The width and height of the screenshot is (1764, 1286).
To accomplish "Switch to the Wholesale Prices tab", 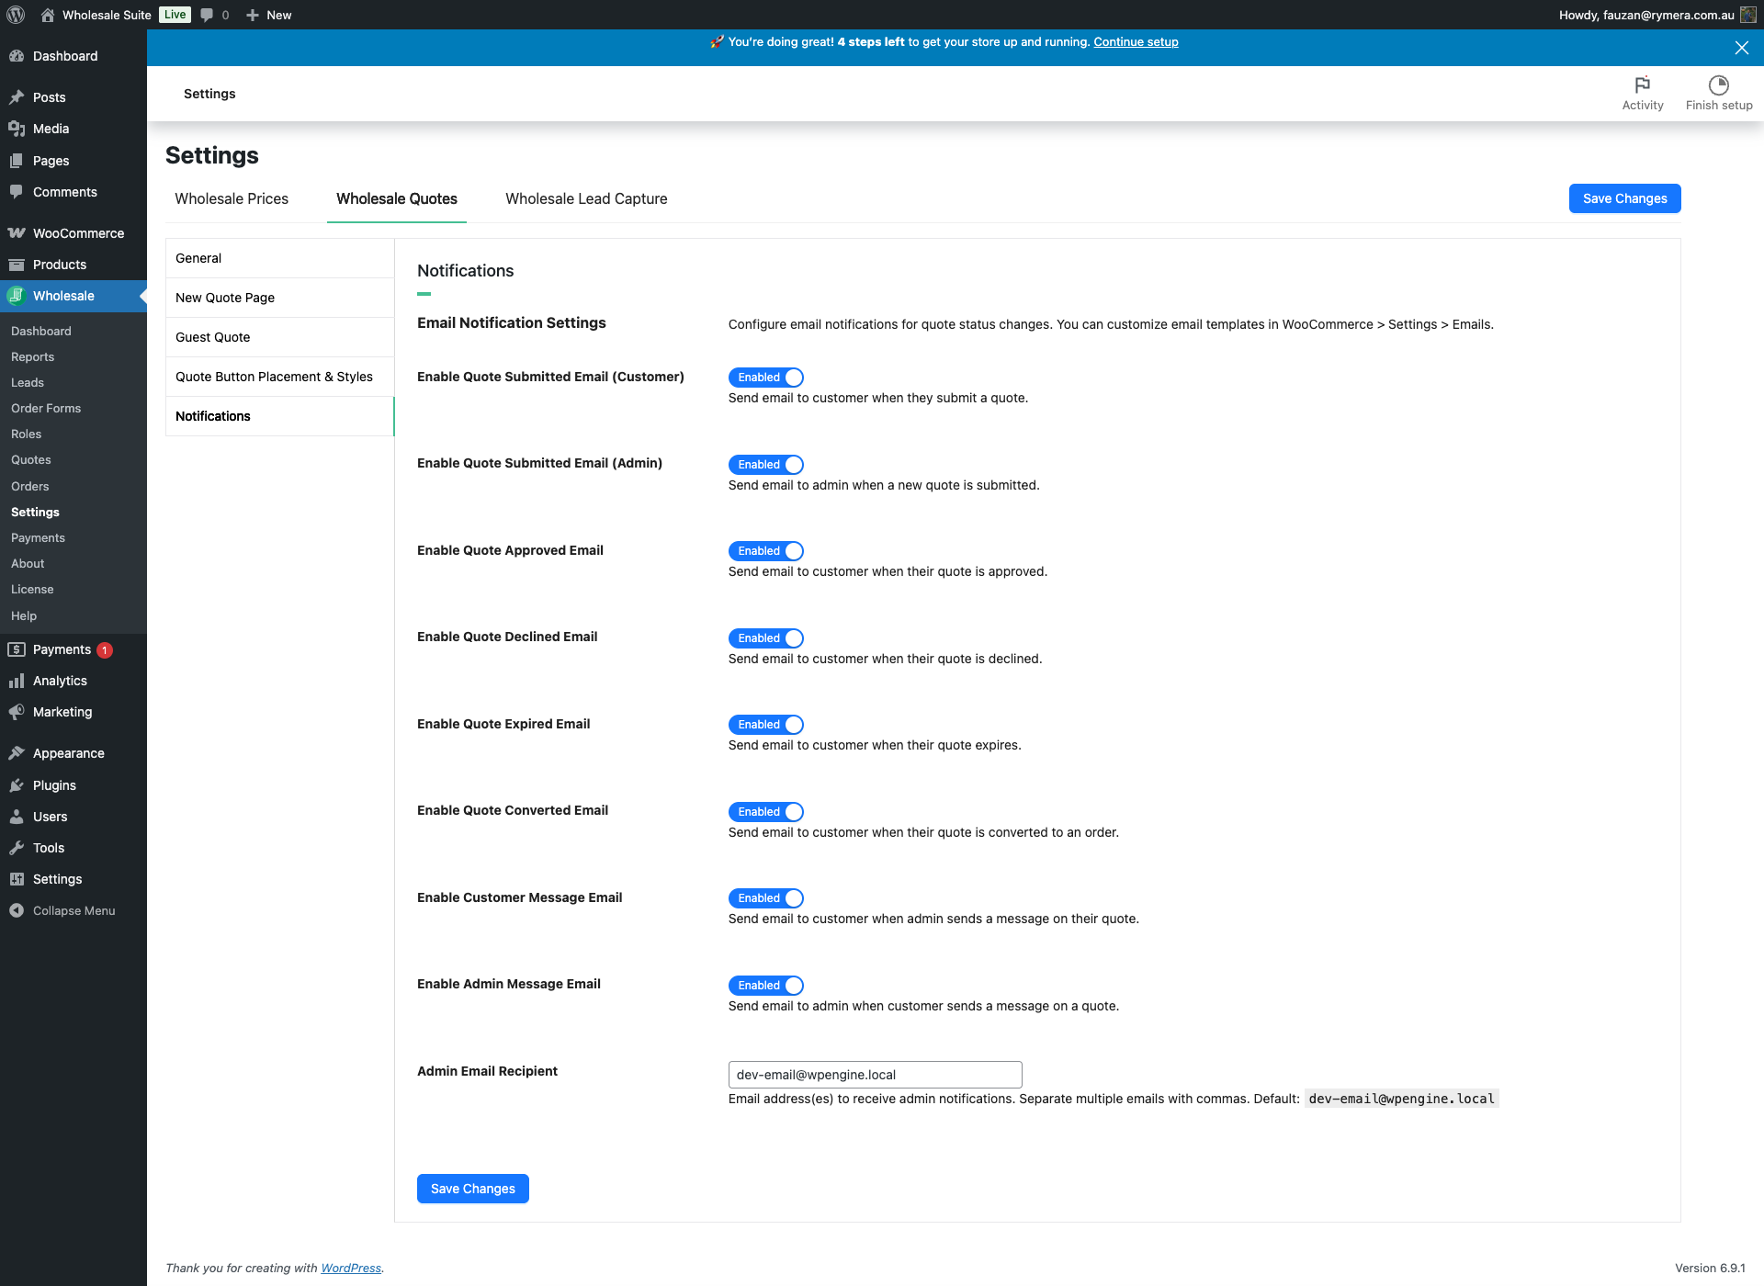I will click(232, 198).
